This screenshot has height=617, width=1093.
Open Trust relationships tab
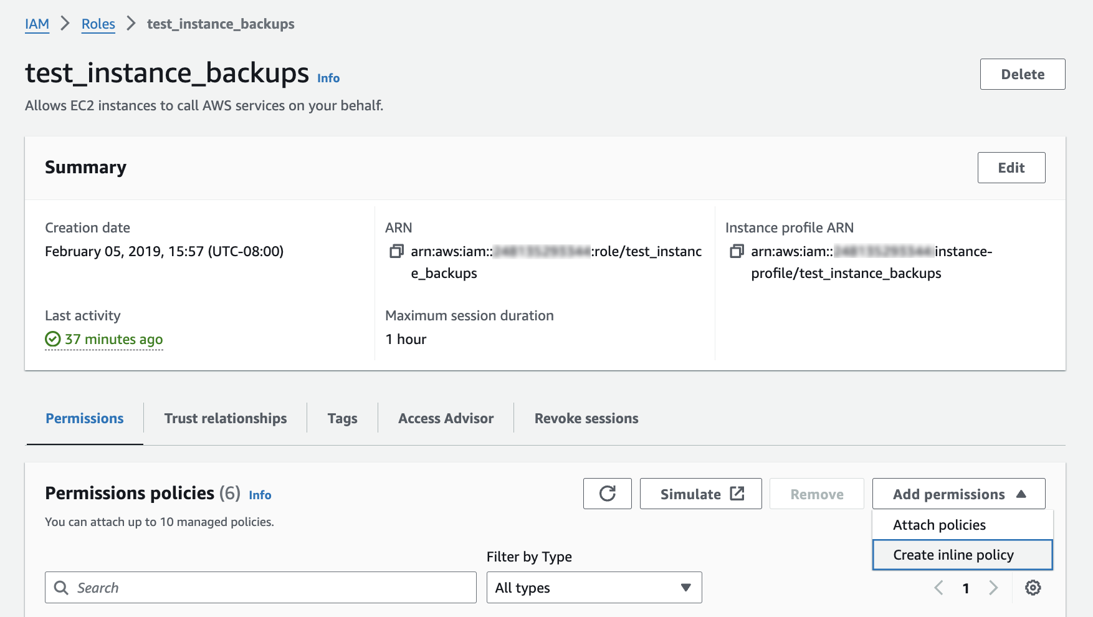(x=226, y=418)
